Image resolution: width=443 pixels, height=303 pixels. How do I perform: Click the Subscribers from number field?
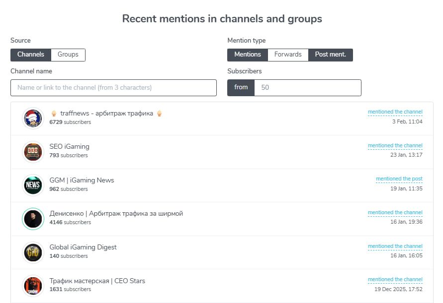point(307,88)
